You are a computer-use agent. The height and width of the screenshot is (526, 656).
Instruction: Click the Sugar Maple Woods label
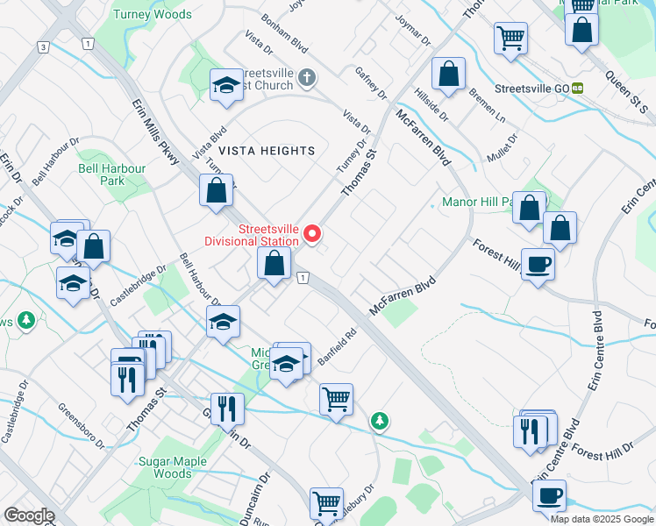coord(173,467)
